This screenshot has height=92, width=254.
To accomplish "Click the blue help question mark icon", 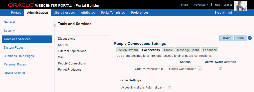I will pos(250,38).
